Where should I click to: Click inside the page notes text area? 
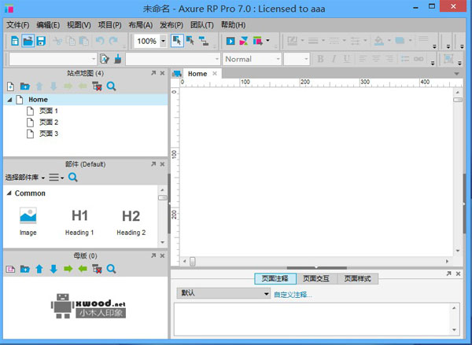click(x=313, y=319)
